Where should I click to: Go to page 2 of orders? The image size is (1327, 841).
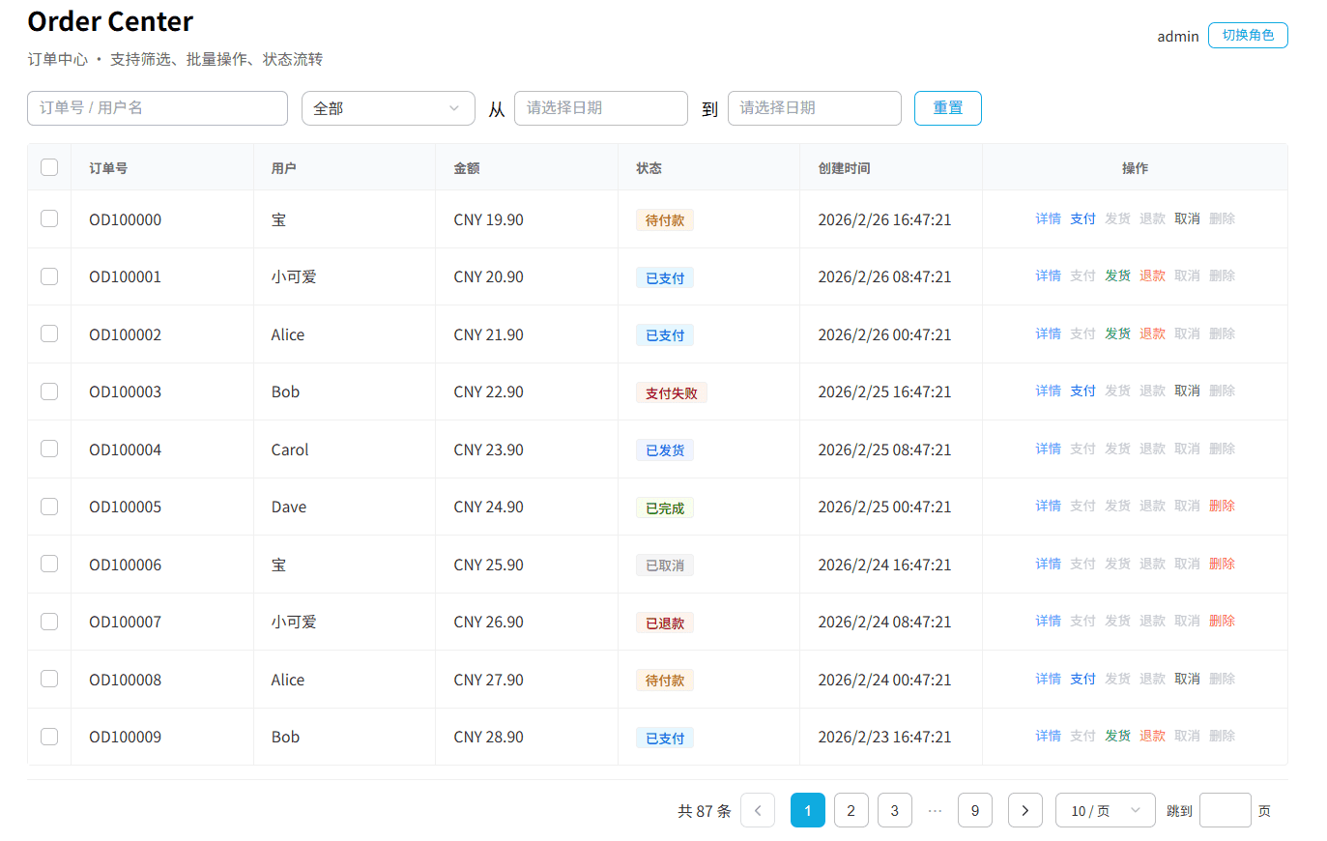tap(851, 810)
